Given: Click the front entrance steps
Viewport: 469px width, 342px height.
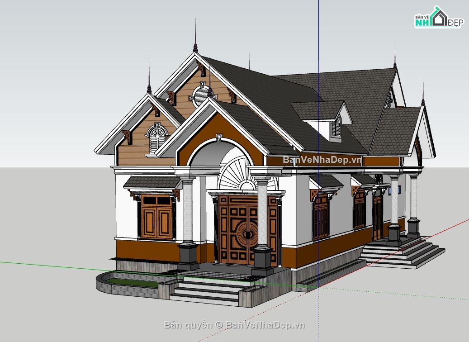Looking at the screenshot, I should tap(206, 290).
